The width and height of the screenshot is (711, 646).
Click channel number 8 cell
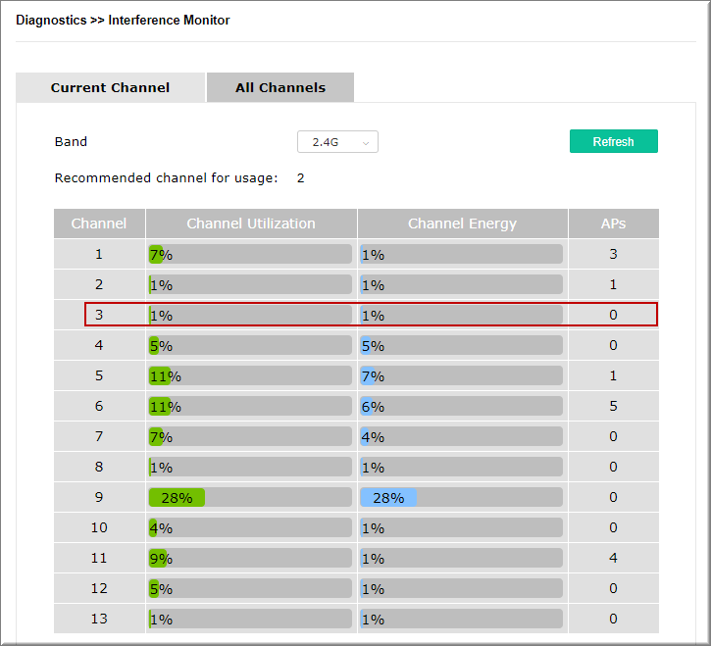(99, 467)
